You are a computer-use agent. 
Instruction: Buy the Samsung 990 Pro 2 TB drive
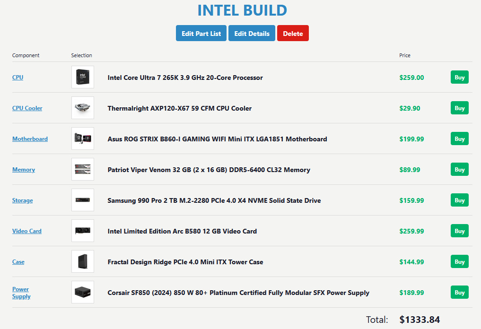tap(460, 200)
